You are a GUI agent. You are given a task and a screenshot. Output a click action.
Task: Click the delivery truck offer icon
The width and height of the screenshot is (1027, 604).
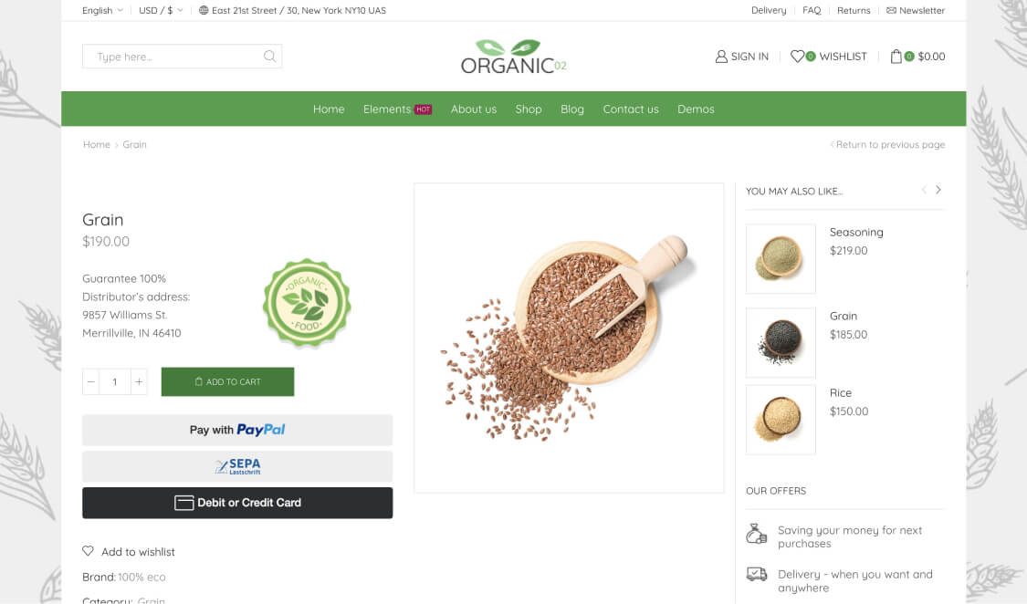(x=757, y=575)
